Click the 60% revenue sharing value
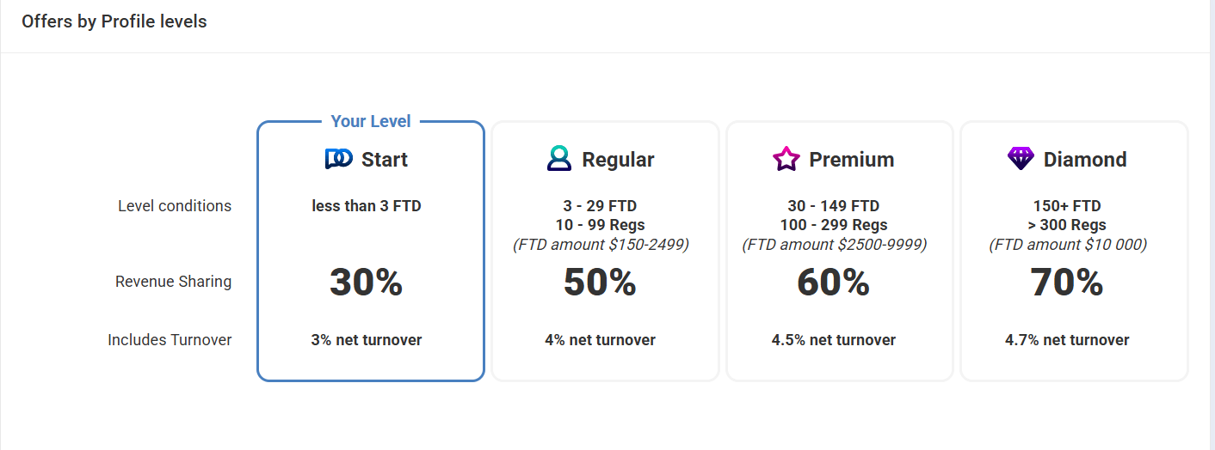 (x=833, y=283)
